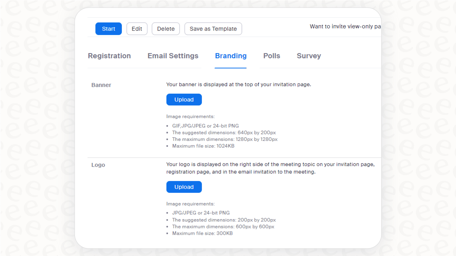
Task: Click the banner image requirements text
Action: (190, 116)
